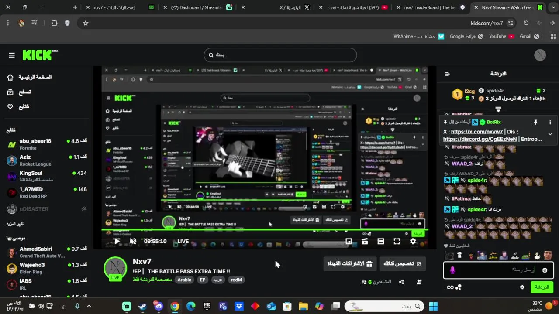
Task: Open KingSoul followed channel
Action: pos(46,176)
